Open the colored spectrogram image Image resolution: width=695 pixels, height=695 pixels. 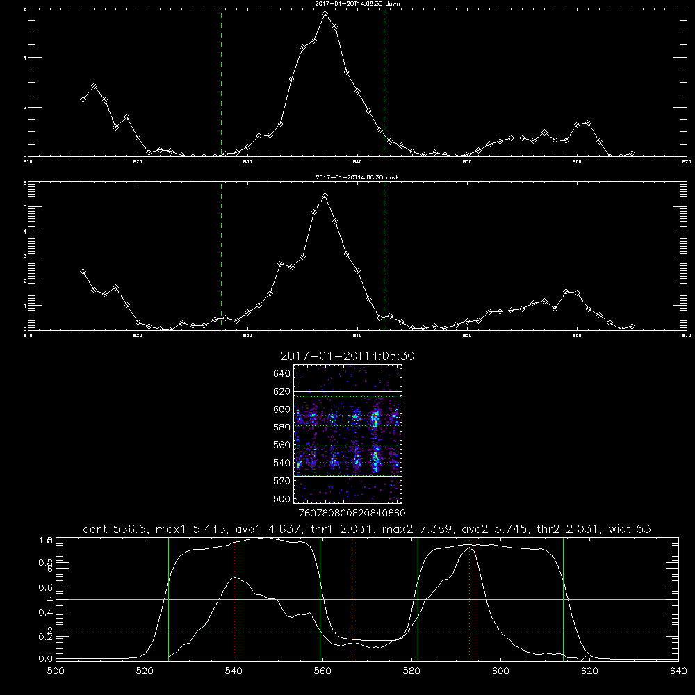click(347, 434)
